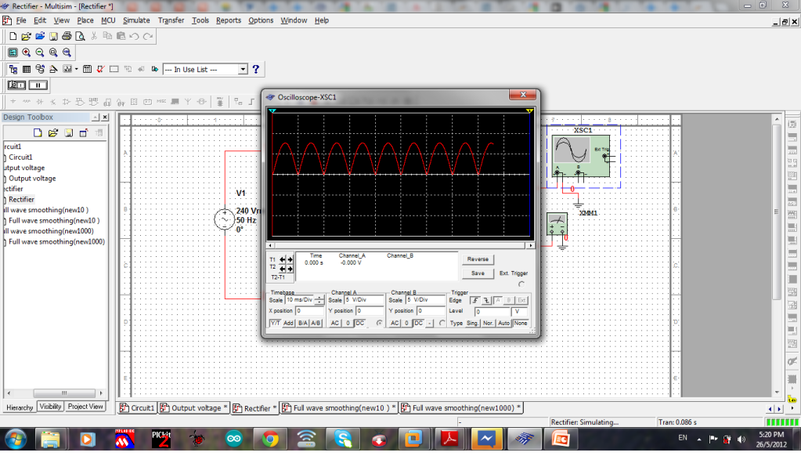
Task: Pause the simulation
Action: 38,85
